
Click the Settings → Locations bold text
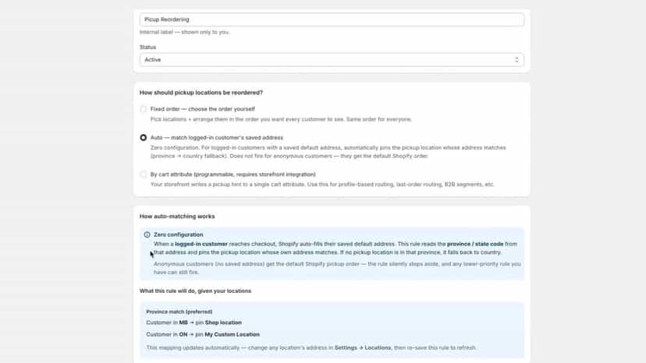tap(363, 347)
